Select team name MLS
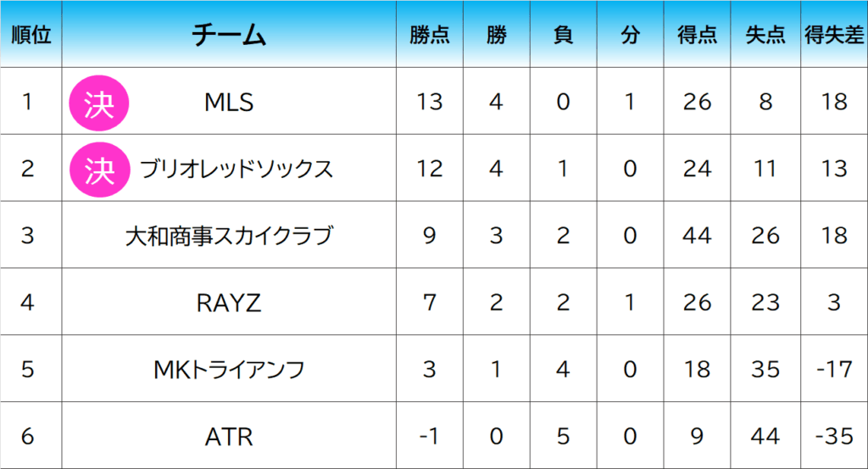This screenshot has width=868, height=469. tap(229, 103)
